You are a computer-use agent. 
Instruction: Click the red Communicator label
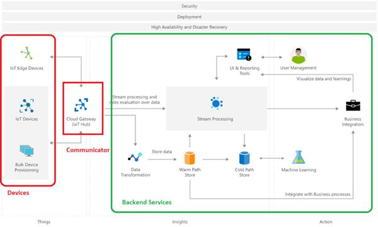tap(88, 150)
